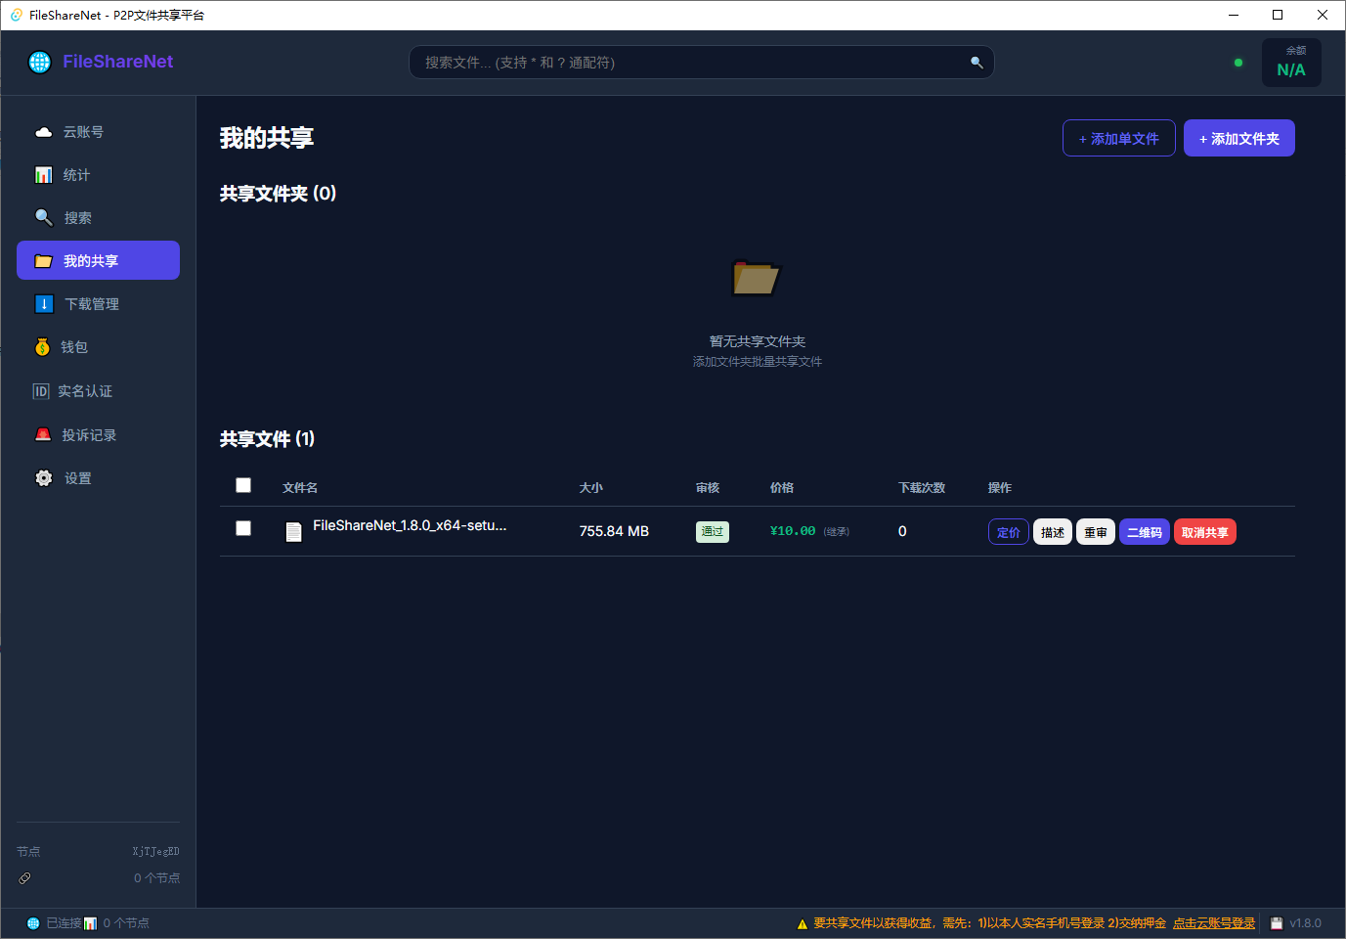Click 描述 for the shared file
Screen dimensions: 1346x939
(1053, 532)
